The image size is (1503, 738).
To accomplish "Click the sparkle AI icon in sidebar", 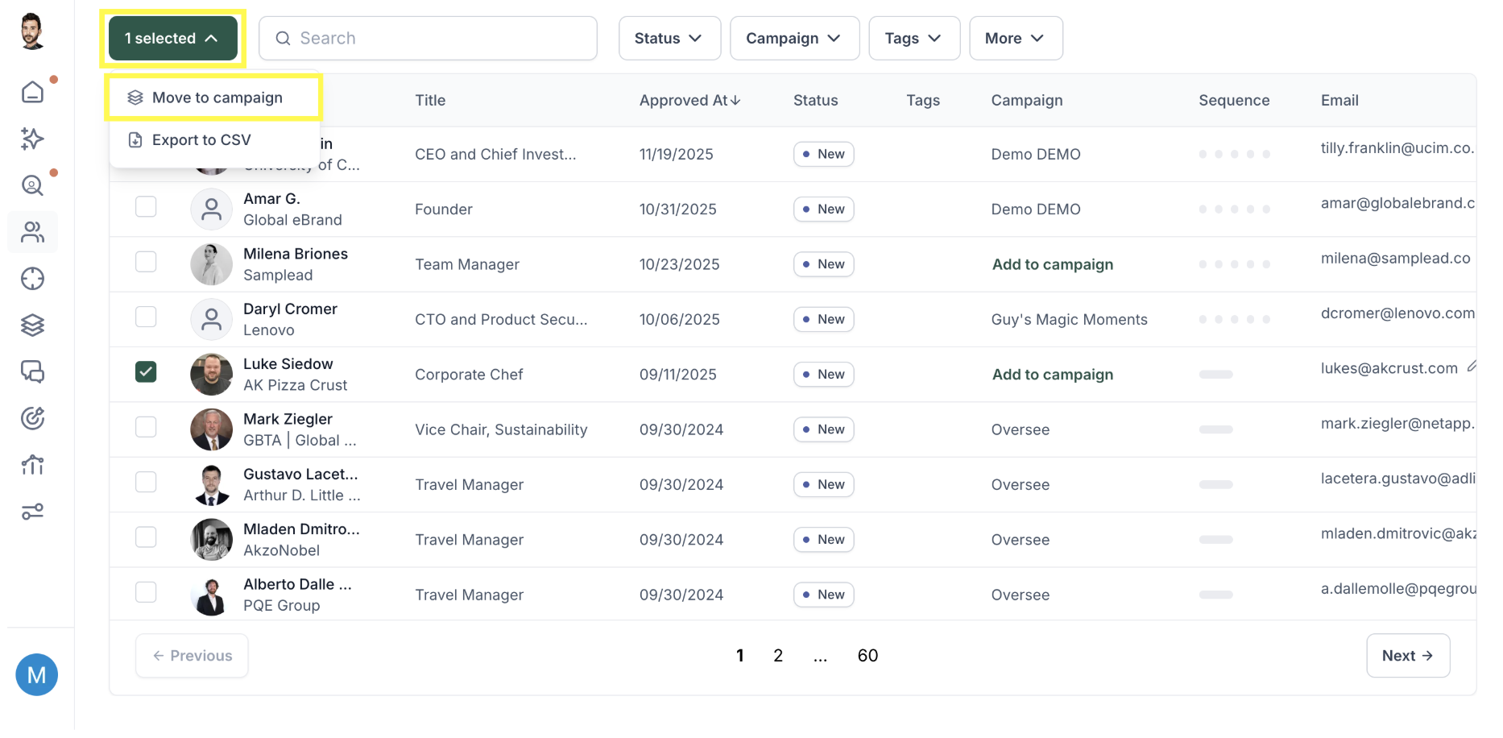I will click(32, 139).
